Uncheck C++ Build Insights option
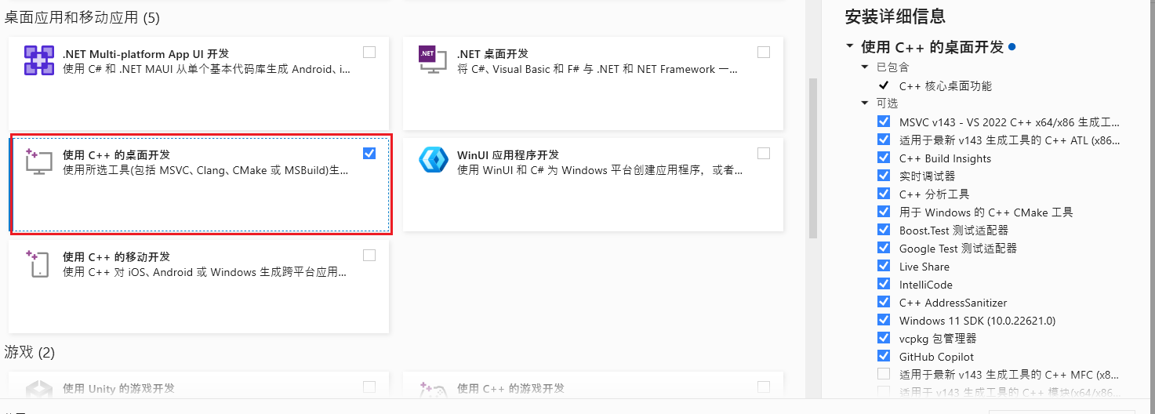This screenshot has width=1155, height=414. pyautogui.click(x=884, y=158)
